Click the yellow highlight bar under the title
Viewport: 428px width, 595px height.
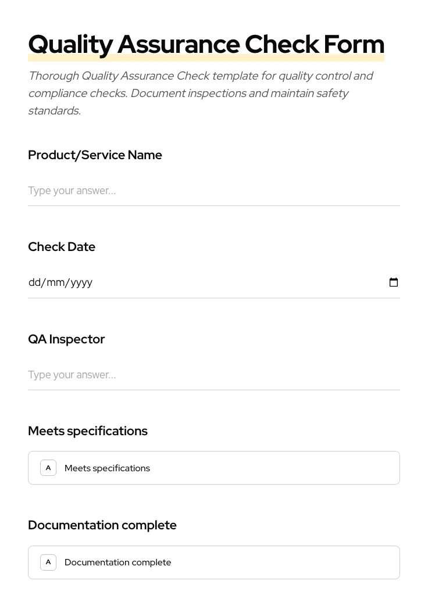point(206,58)
